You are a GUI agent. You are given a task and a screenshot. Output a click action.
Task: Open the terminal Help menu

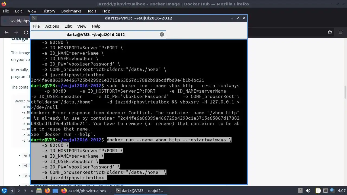pyautogui.click(x=96, y=26)
